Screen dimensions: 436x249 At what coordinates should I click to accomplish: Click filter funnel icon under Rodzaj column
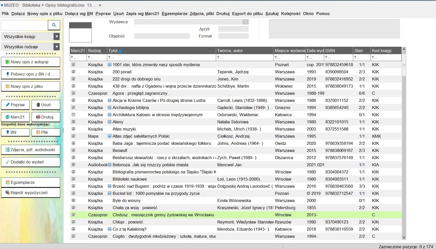tap(89, 58)
